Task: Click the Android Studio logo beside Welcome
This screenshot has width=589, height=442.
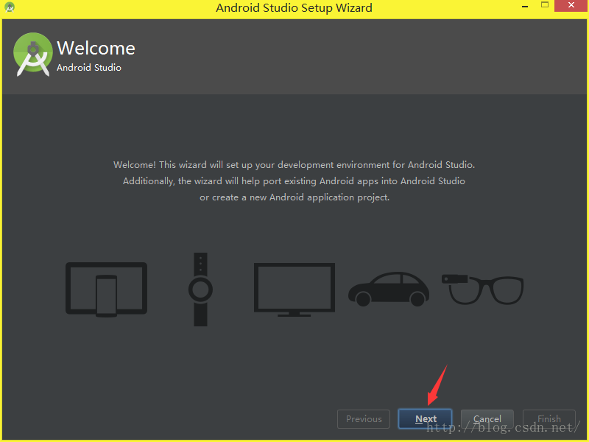Action: [33, 55]
